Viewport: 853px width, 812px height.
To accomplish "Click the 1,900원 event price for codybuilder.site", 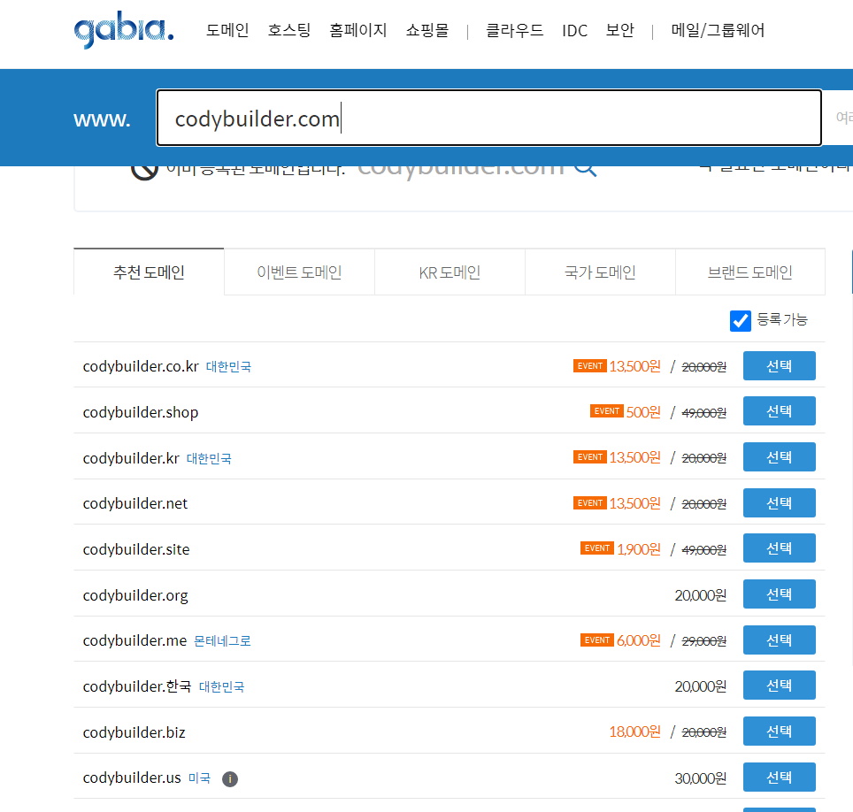I will pos(639,548).
